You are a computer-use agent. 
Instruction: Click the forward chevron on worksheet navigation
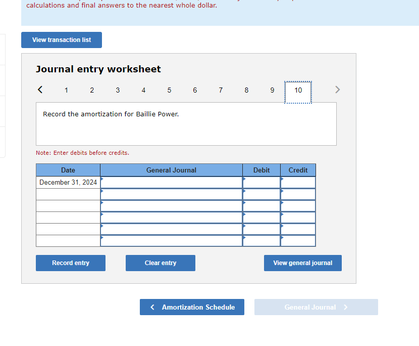pyautogui.click(x=337, y=90)
